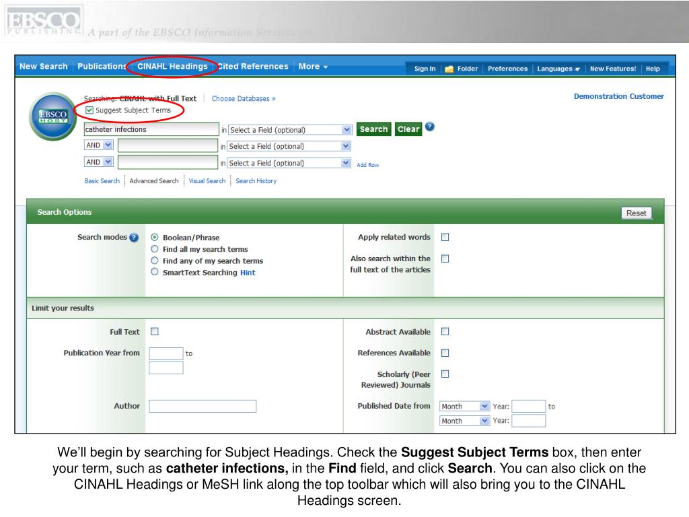This screenshot has width=689, height=517.
Task: Open the Publications tab
Action: pos(102,67)
